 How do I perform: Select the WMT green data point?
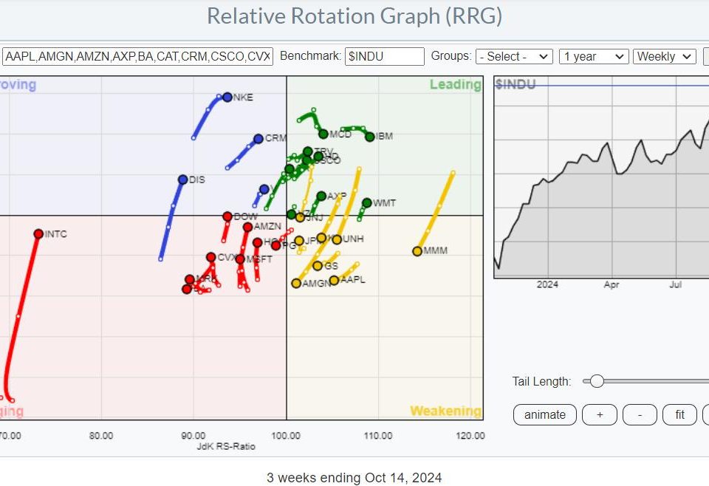pyautogui.click(x=367, y=202)
